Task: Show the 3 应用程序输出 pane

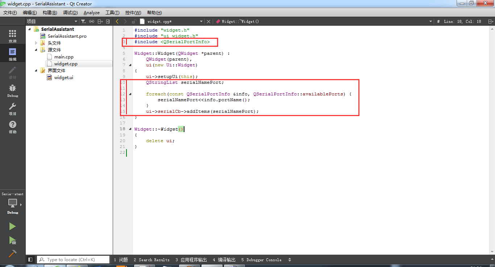Action: [x=191, y=260]
